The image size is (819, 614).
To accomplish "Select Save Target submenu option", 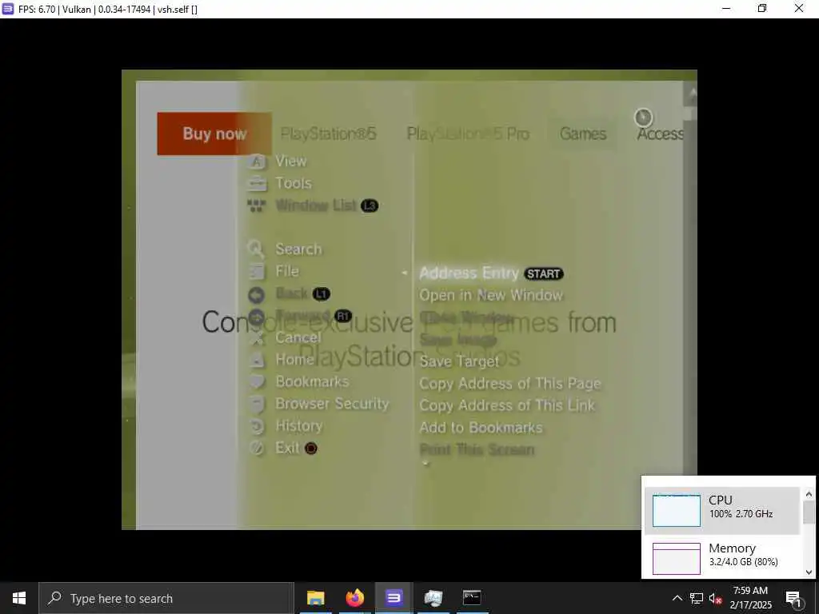I will click(459, 361).
